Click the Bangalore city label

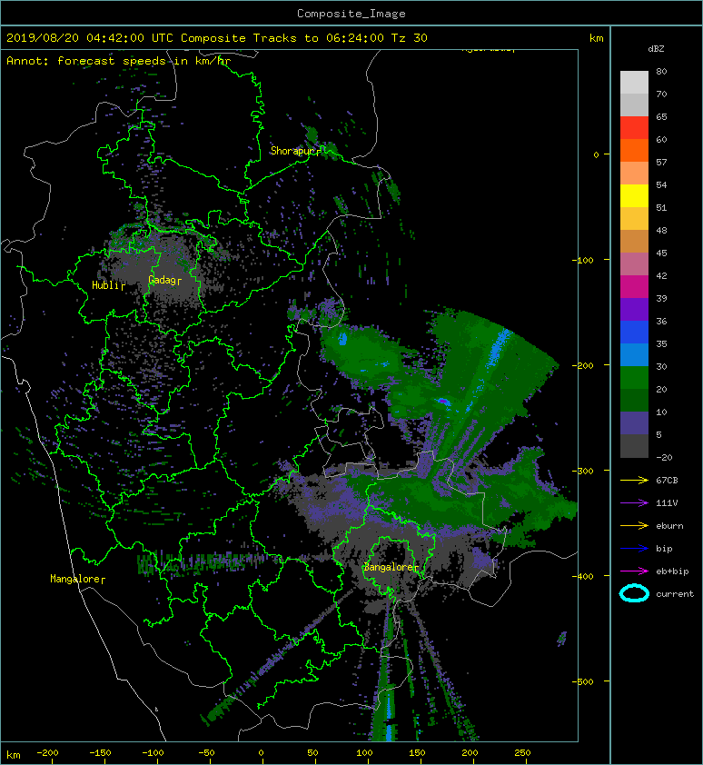coord(390,567)
